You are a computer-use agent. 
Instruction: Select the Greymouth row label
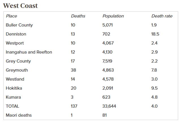pos(17,70)
